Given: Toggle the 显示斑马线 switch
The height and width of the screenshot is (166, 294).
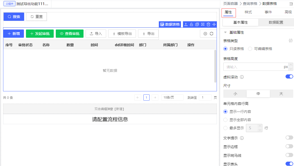Looking at the screenshot, I should [x=289, y=155].
